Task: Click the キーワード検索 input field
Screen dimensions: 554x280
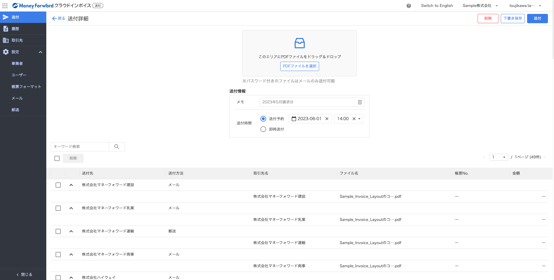Action: [x=80, y=147]
